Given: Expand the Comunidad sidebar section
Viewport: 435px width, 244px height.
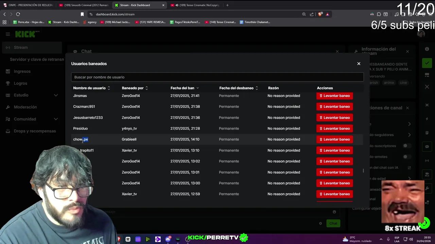Looking at the screenshot, I should (32, 119).
